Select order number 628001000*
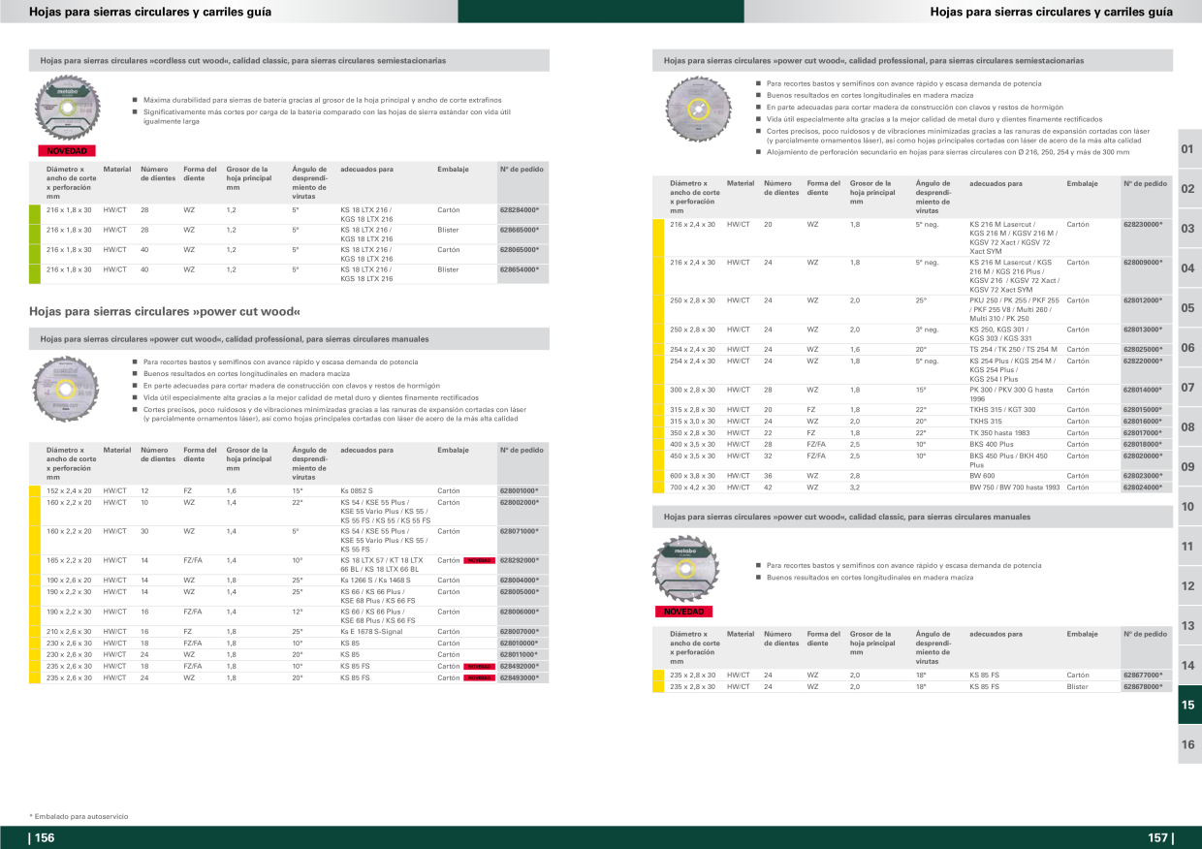The image size is (1202, 849). (x=520, y=491)
